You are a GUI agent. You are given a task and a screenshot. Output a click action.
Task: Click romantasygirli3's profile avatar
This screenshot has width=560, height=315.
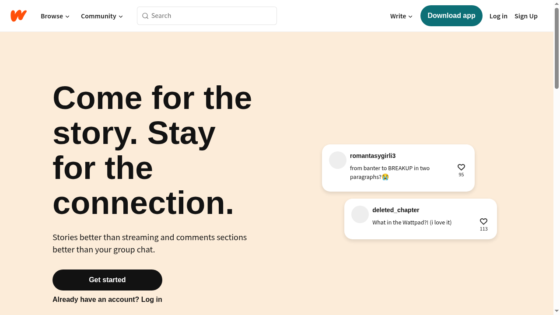pyautogui.click(x=337, y=160)
